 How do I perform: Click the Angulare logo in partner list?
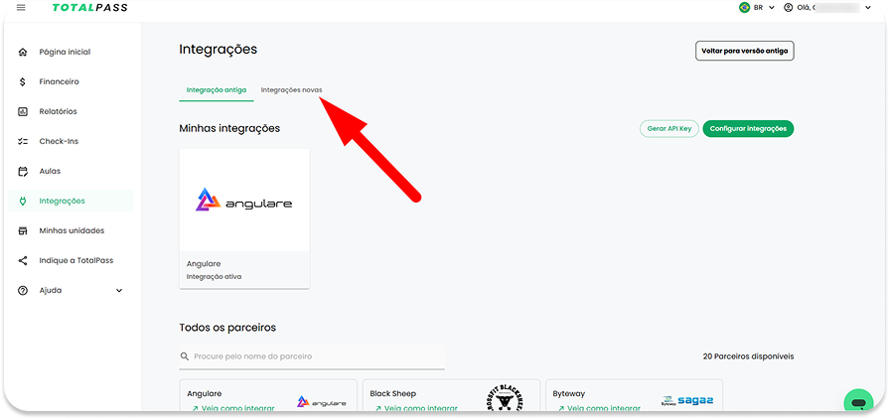pos(322,402)
